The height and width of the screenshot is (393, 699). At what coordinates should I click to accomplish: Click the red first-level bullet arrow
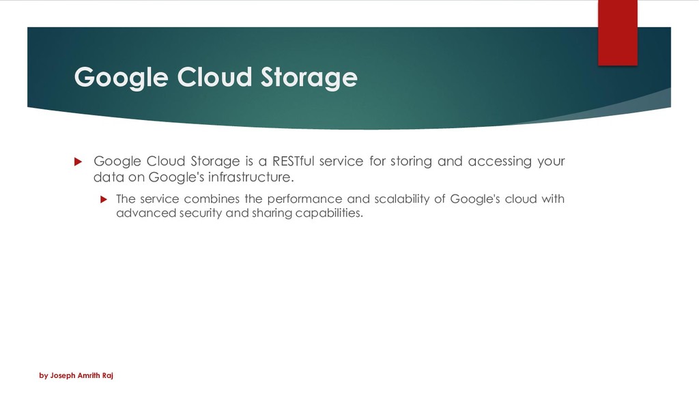tap(78, 161)
